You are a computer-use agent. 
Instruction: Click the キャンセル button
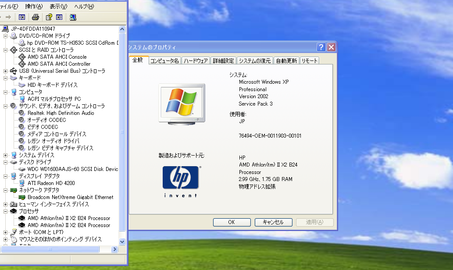[273, 222]
